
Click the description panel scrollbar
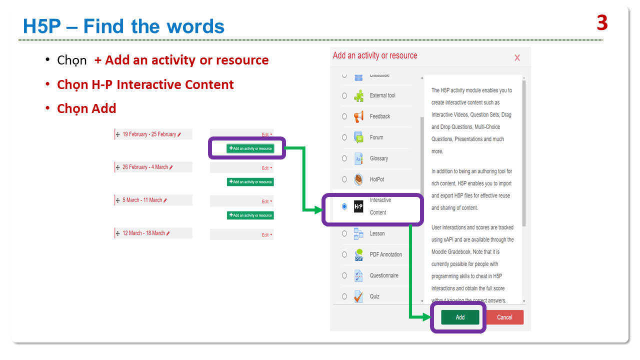[523, 150]
